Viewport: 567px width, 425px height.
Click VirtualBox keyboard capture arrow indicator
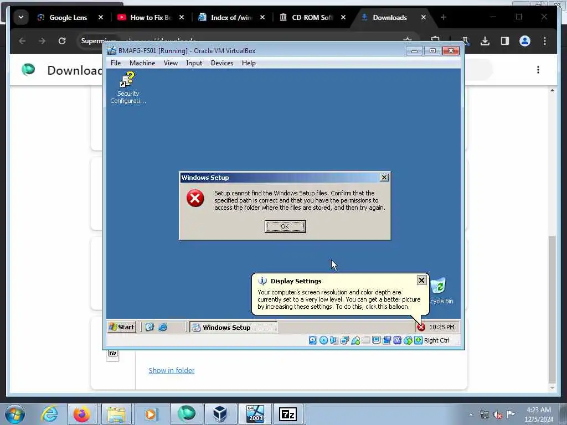coord(419,340)
